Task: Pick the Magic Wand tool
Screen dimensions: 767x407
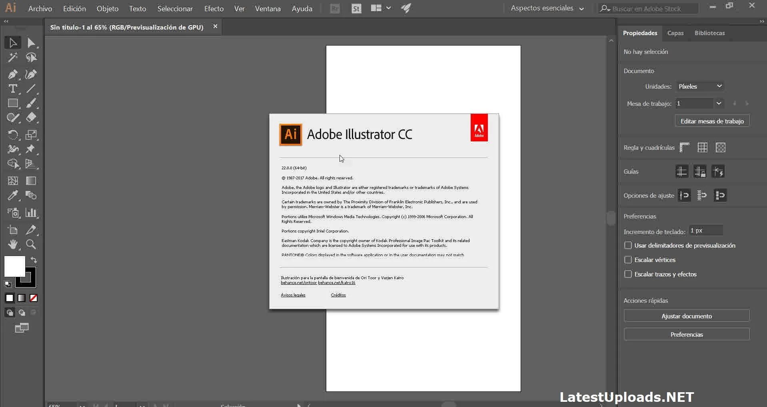Action: point(13,58)
